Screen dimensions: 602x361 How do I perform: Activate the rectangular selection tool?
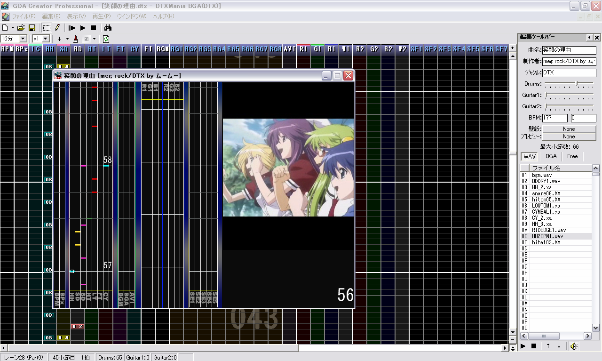pos(47,28)
